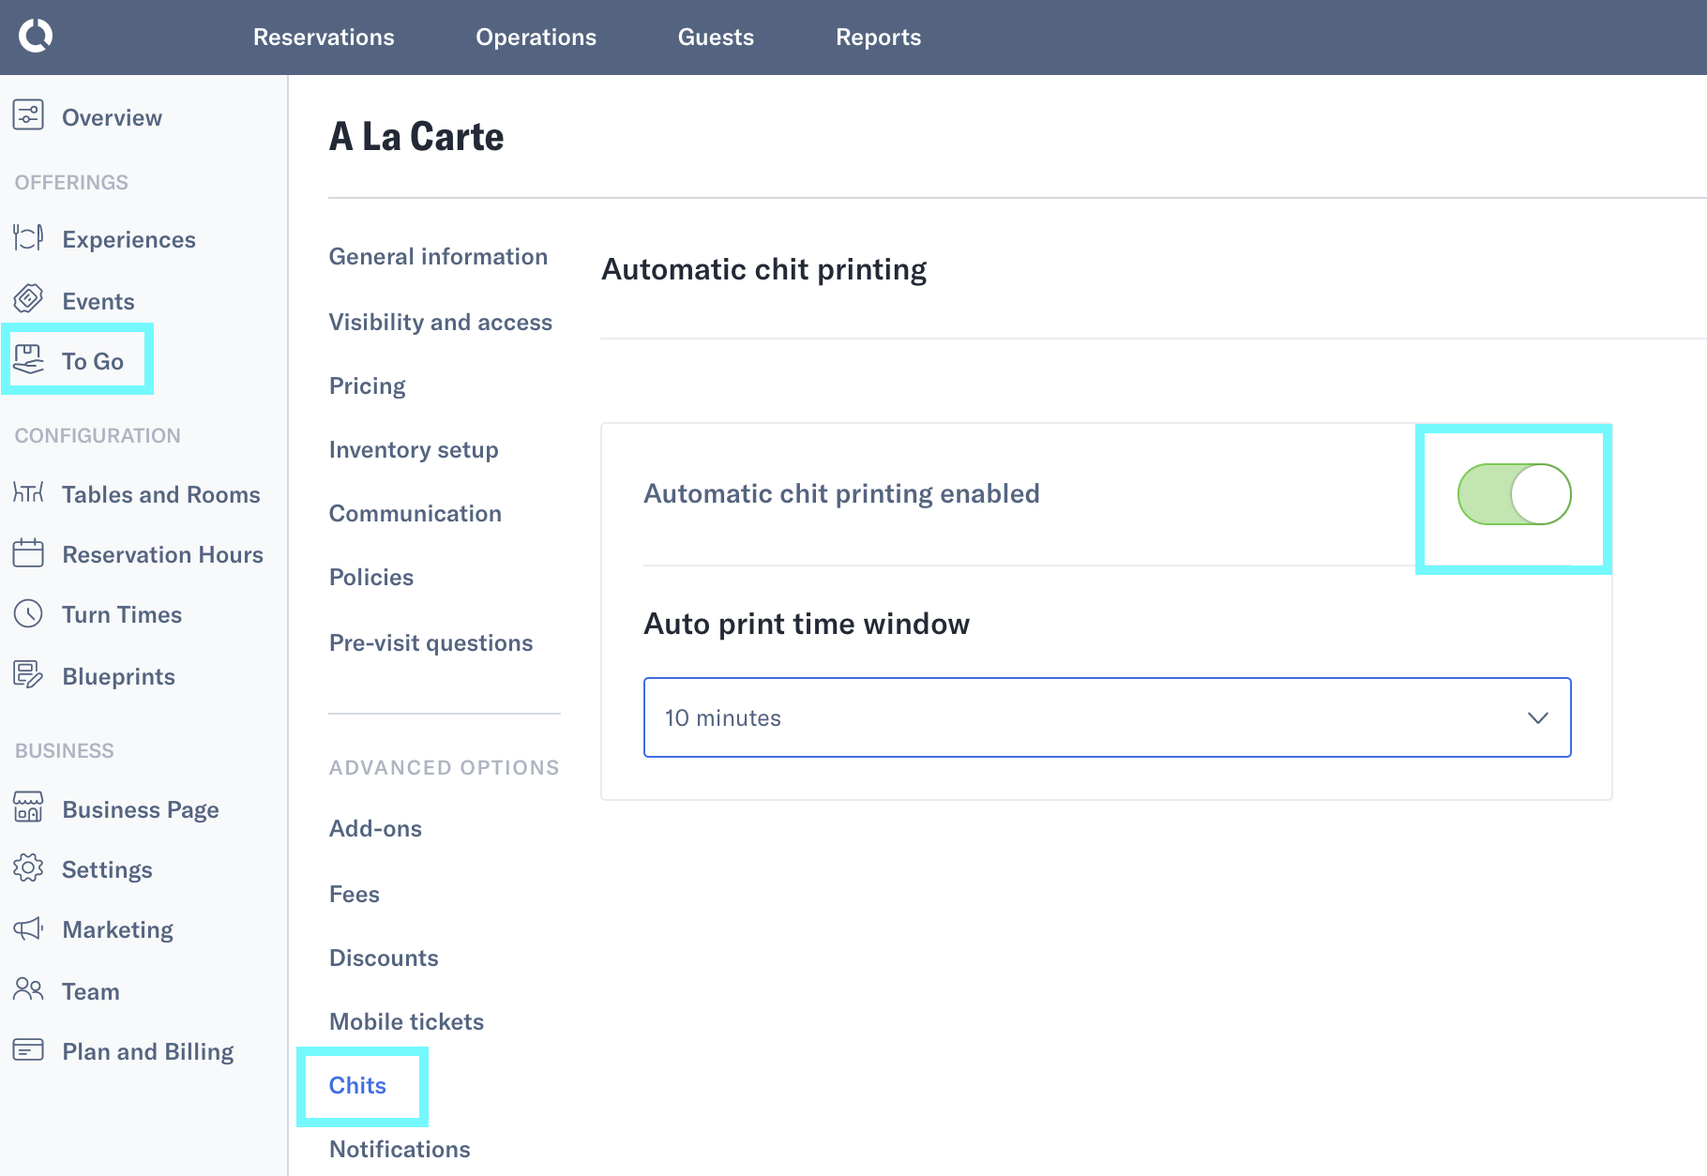The width and height of the screenshot is (1707, 1176).
Task: Go to the Pricing settings section
Action: coord(367,386)
